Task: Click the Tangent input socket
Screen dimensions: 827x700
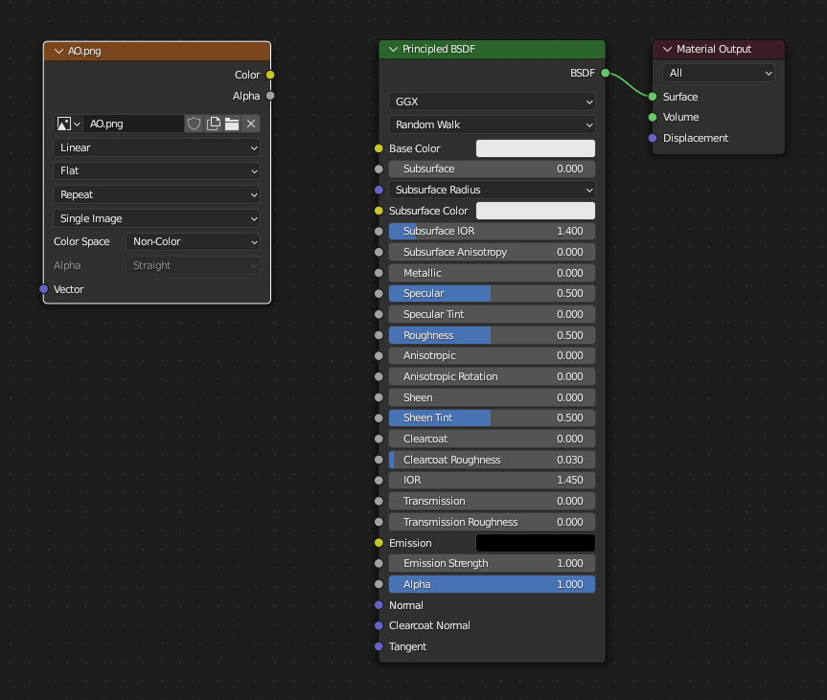Action: coord(379,646)
